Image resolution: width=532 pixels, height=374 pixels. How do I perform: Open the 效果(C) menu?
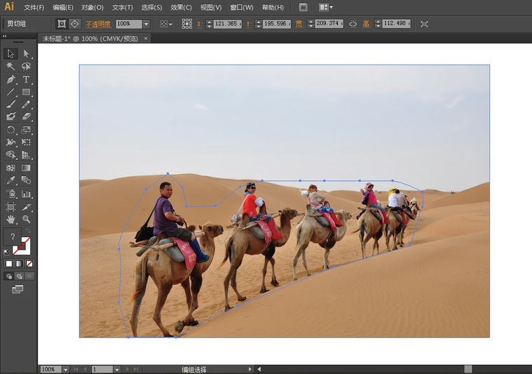pyautogui.click(x=181, y=7)
